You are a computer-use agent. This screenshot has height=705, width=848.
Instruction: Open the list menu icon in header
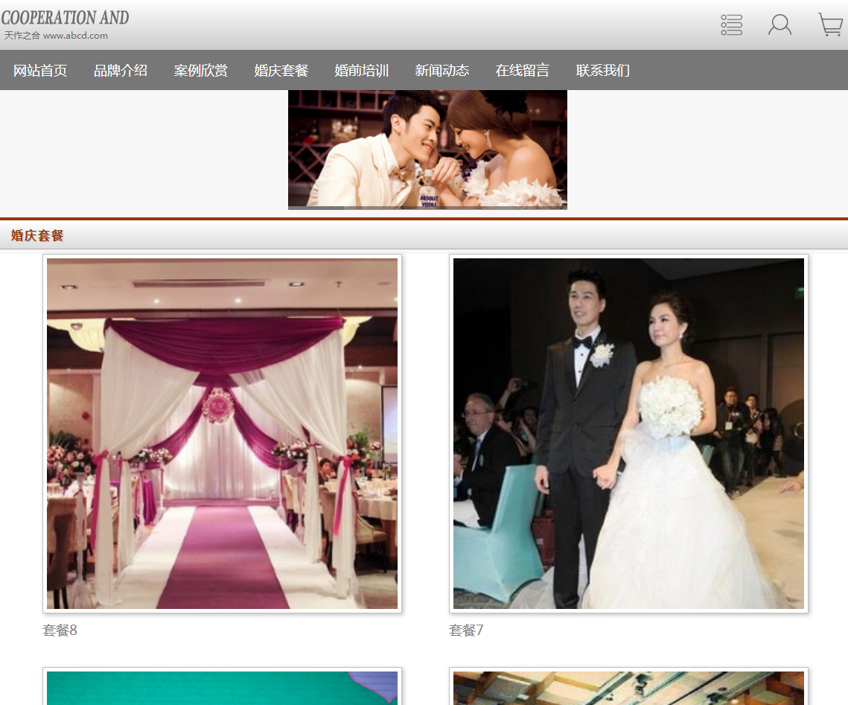[x=731, y=25]
